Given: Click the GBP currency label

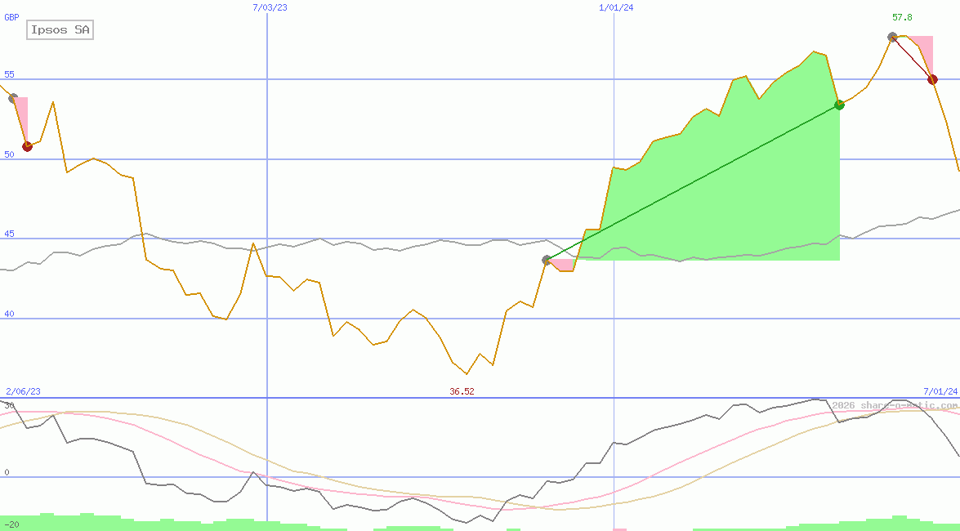Looking at the screenshot, I should (11, 17).
